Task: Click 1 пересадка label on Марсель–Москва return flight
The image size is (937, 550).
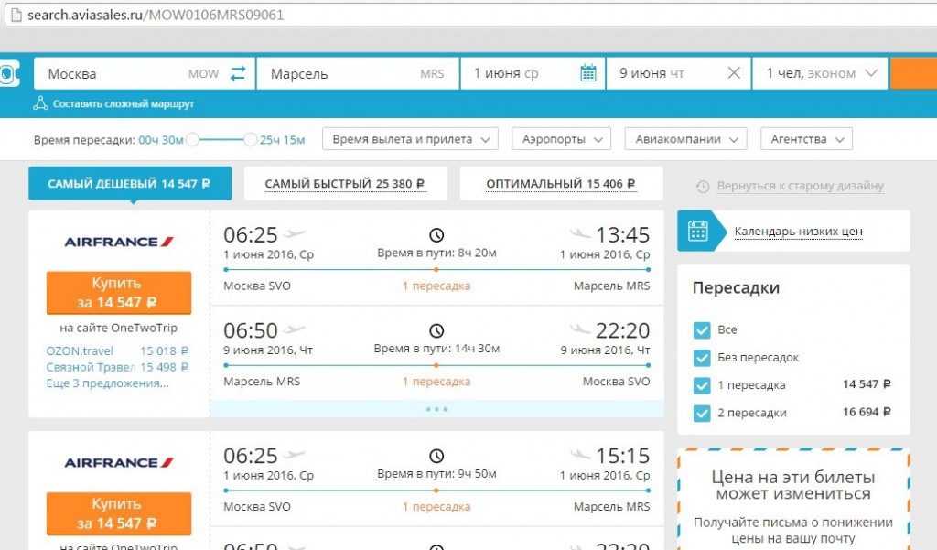Action: pyautogui.click(x=436, y=382)
